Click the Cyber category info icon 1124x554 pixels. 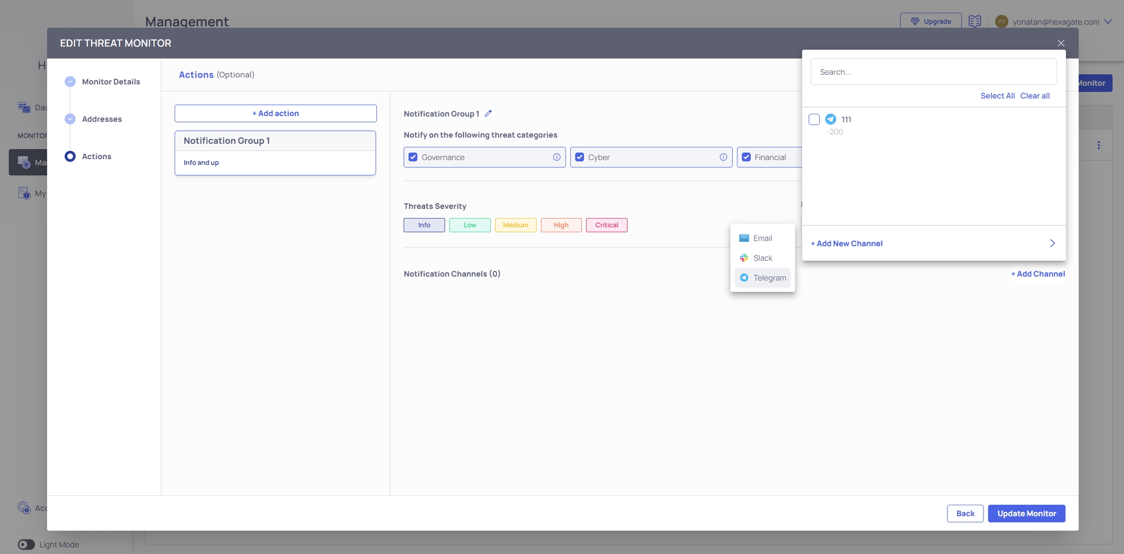click(x=723, y=157)
